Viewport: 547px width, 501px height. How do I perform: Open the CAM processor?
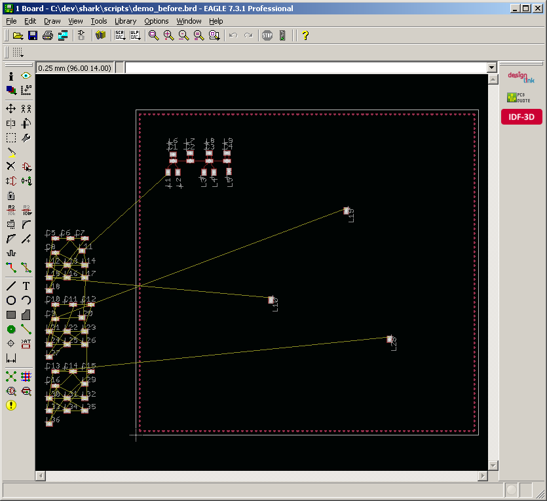[63, 35]
